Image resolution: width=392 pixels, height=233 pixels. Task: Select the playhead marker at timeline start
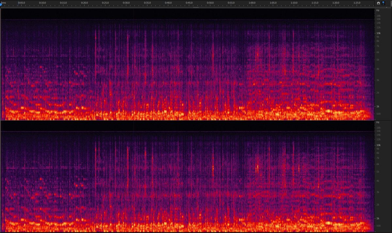(x=1, y=5)
